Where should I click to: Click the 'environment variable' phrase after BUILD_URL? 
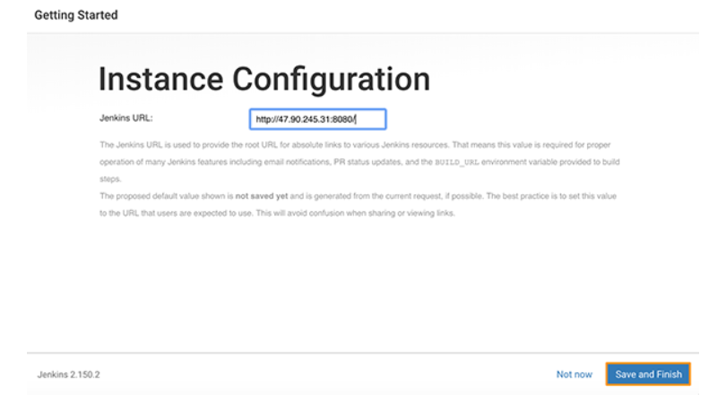522,162
